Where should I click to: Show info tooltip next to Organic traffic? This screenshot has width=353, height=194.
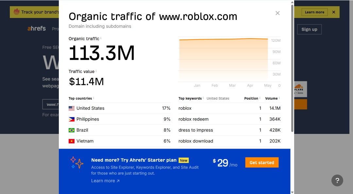point(101,38)
